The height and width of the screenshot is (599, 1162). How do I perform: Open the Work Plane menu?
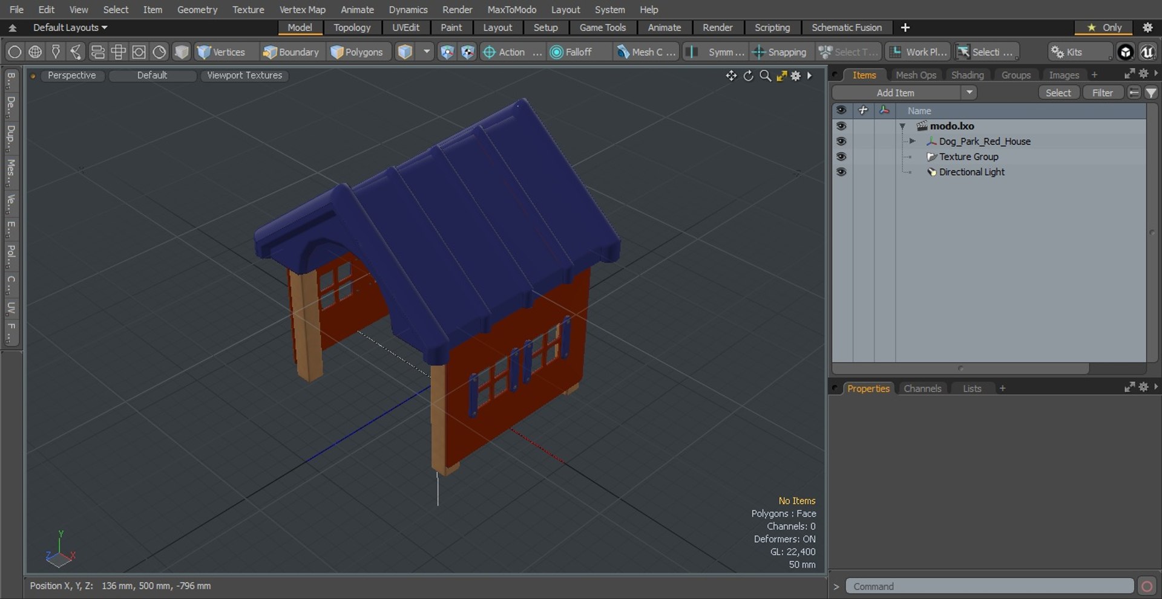point(918,52)
